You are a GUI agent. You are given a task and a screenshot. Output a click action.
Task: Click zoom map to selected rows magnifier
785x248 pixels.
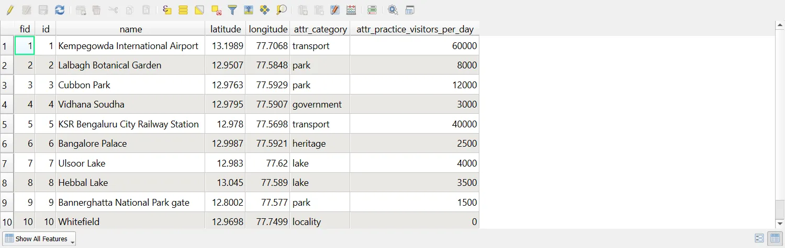282,10
